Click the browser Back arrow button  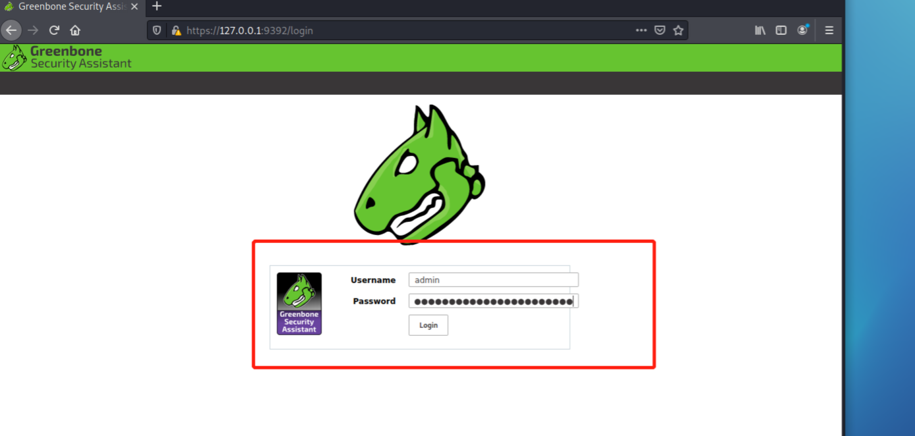11,30
